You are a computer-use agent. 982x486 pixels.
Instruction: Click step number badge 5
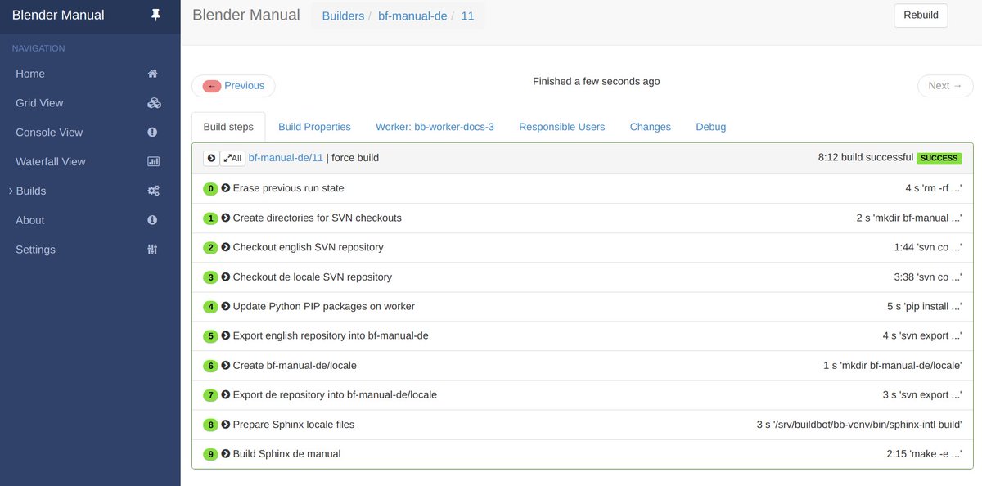pos(210,336)
